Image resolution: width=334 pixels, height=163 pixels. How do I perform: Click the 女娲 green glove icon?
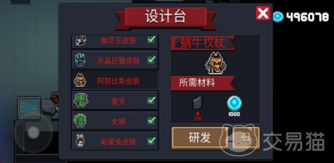[80, 121]
